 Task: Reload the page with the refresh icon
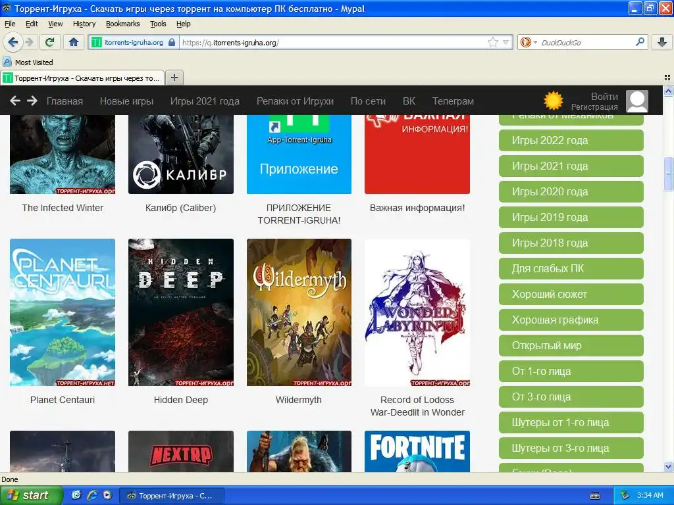point(49,42)
